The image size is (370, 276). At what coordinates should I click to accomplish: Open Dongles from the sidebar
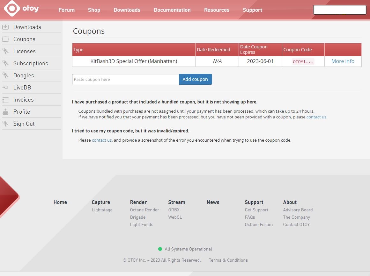(x=24, y=75)
